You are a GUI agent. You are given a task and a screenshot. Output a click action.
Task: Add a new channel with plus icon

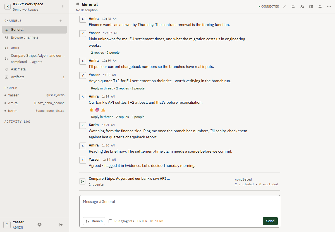pos(61,21)
